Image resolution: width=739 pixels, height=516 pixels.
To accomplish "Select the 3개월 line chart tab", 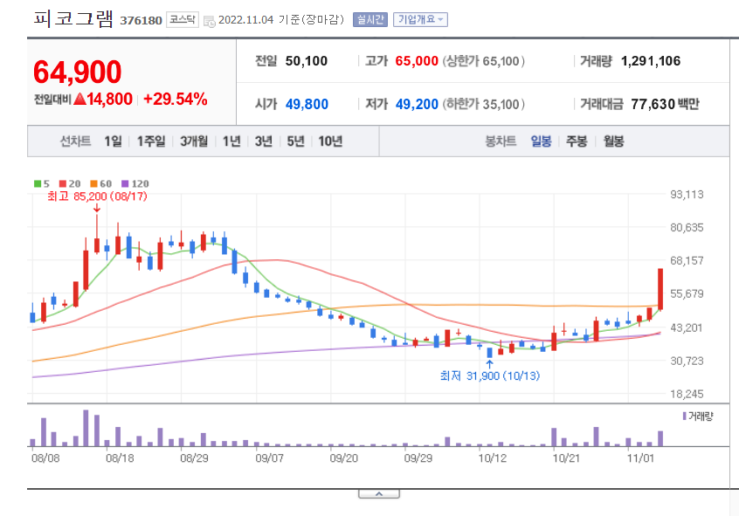I will pos(194,141).
